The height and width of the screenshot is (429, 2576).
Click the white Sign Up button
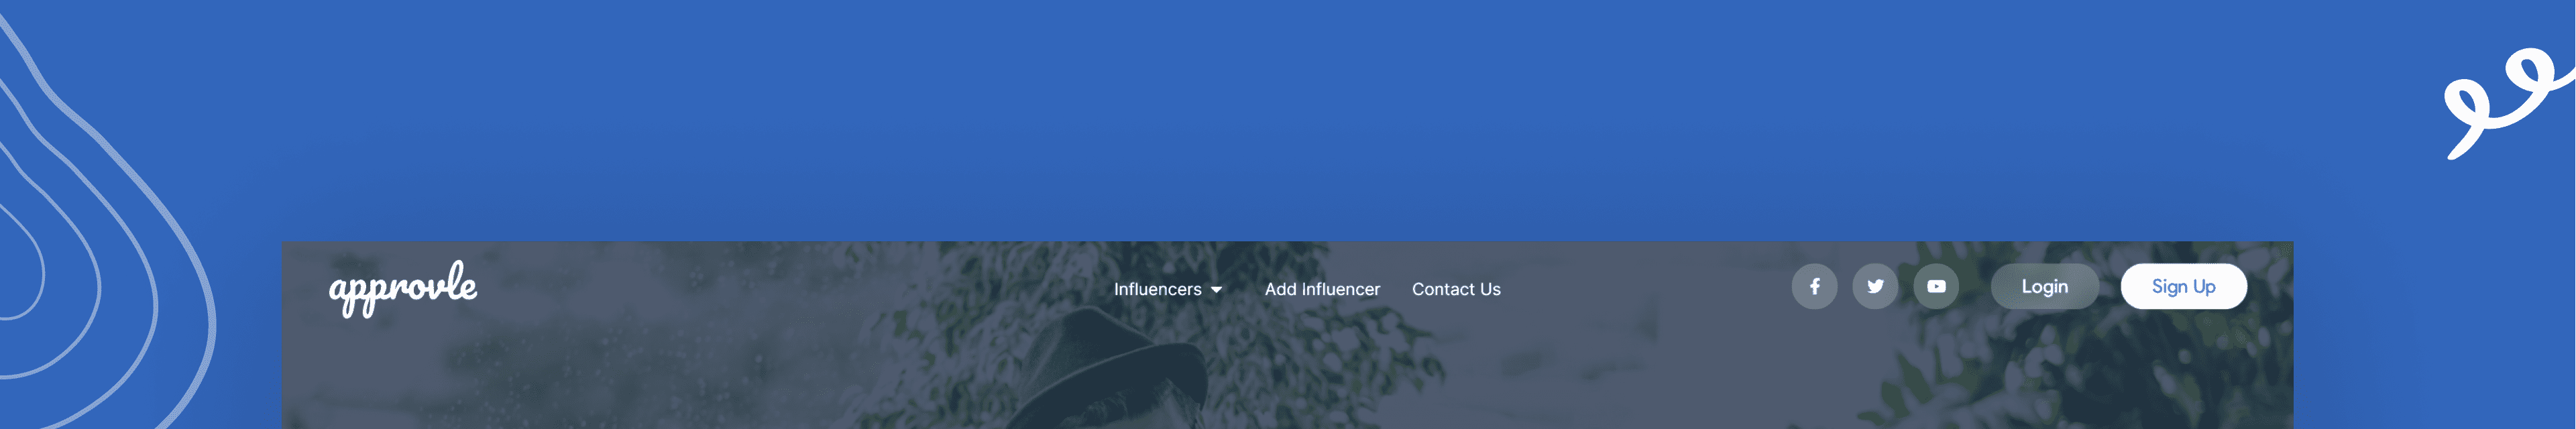[x=2183, y=287]
